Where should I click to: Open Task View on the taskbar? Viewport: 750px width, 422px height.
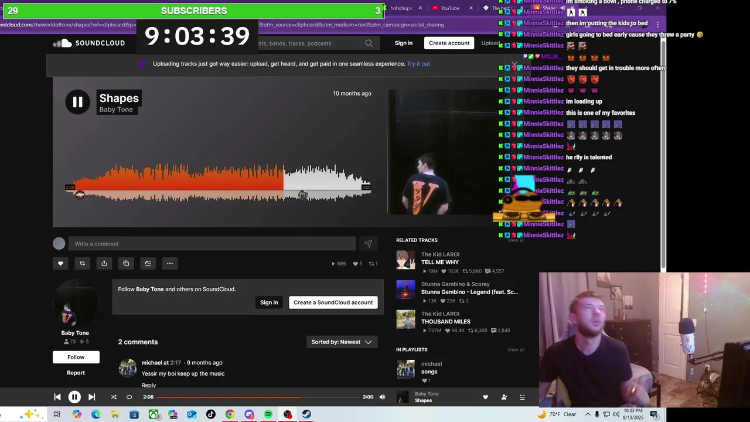coord(57,414)
